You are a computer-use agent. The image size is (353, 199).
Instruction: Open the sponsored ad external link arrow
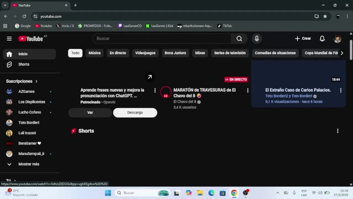point(149,77)
